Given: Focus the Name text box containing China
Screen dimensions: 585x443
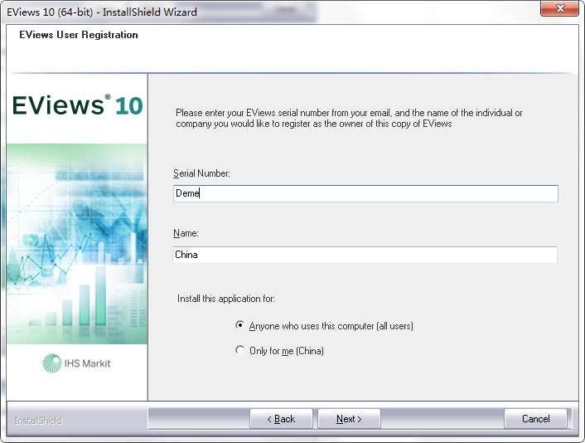Looking at the screenshot, I should click(x=365, y=255).
